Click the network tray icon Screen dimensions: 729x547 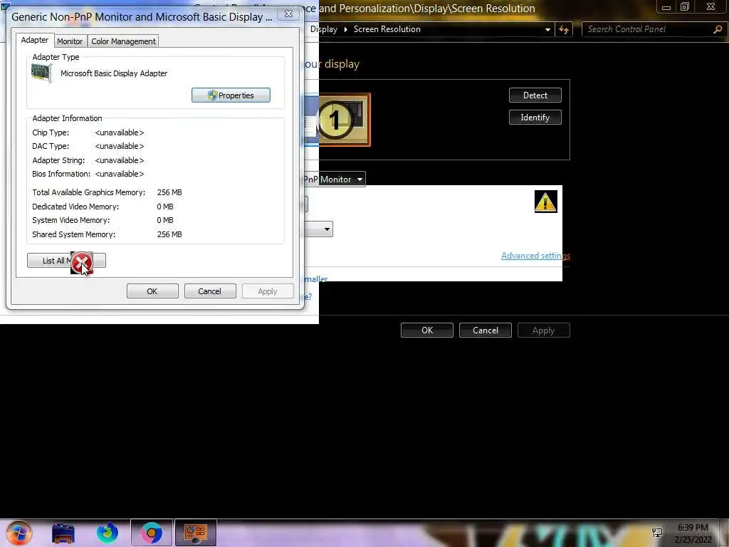[x=657, y=533]
